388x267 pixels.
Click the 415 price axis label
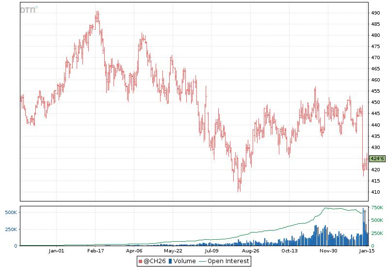click(375, 181)
